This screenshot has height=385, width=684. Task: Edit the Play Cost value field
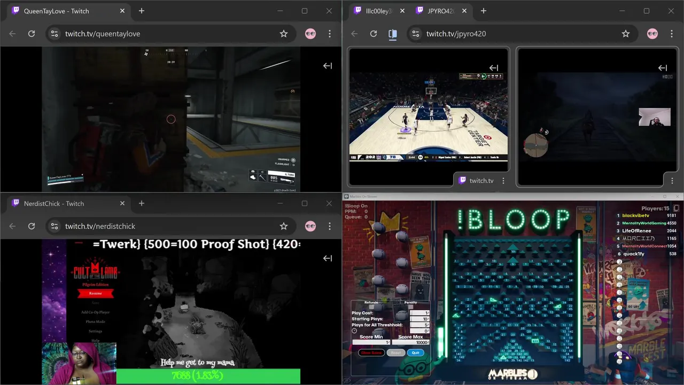point(419,313)
